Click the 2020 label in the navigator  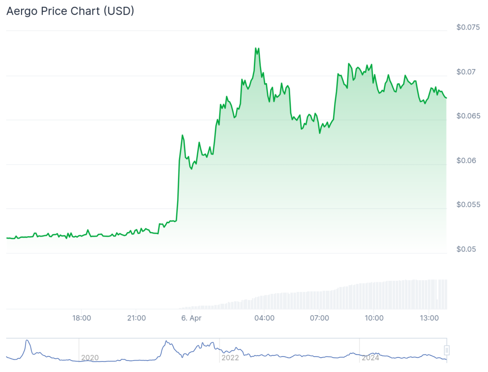point(90,357)
